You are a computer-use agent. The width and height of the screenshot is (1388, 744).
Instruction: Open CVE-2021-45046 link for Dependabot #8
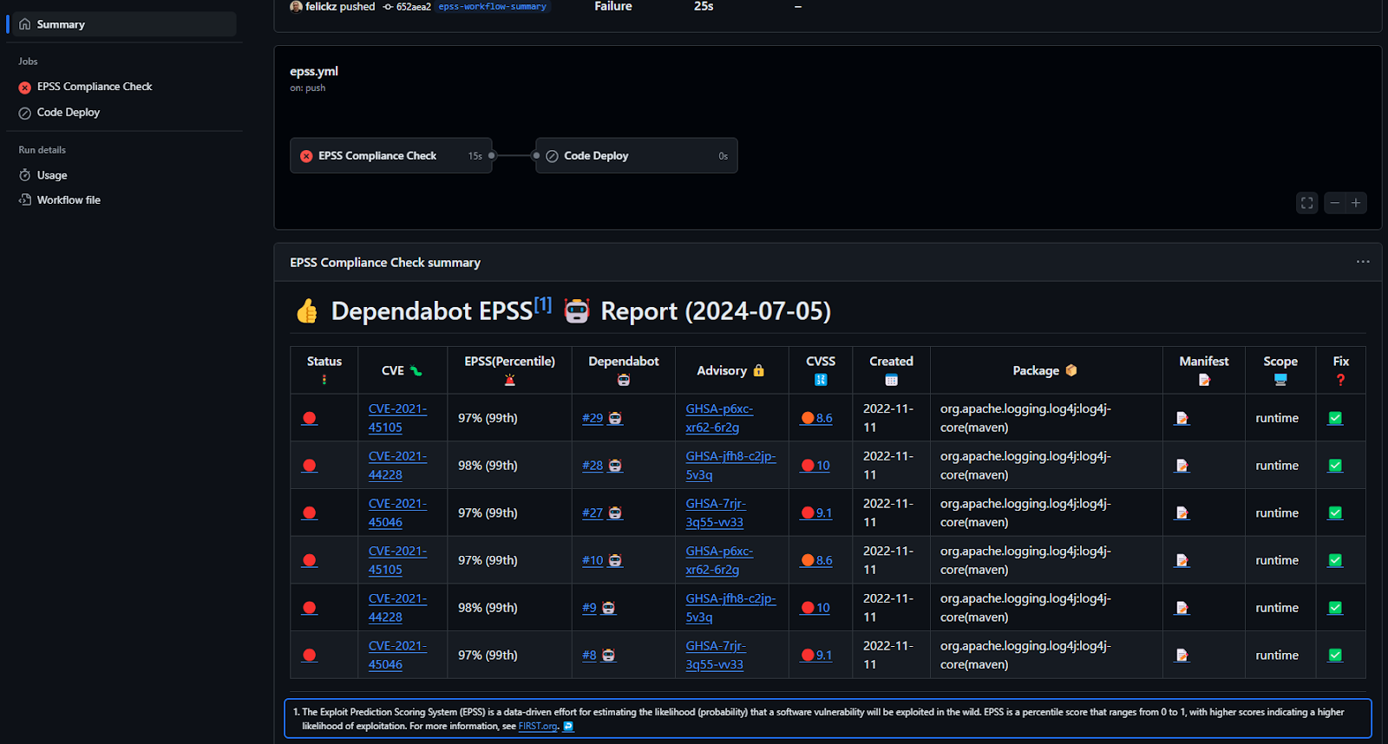click(x=397, y=656)
